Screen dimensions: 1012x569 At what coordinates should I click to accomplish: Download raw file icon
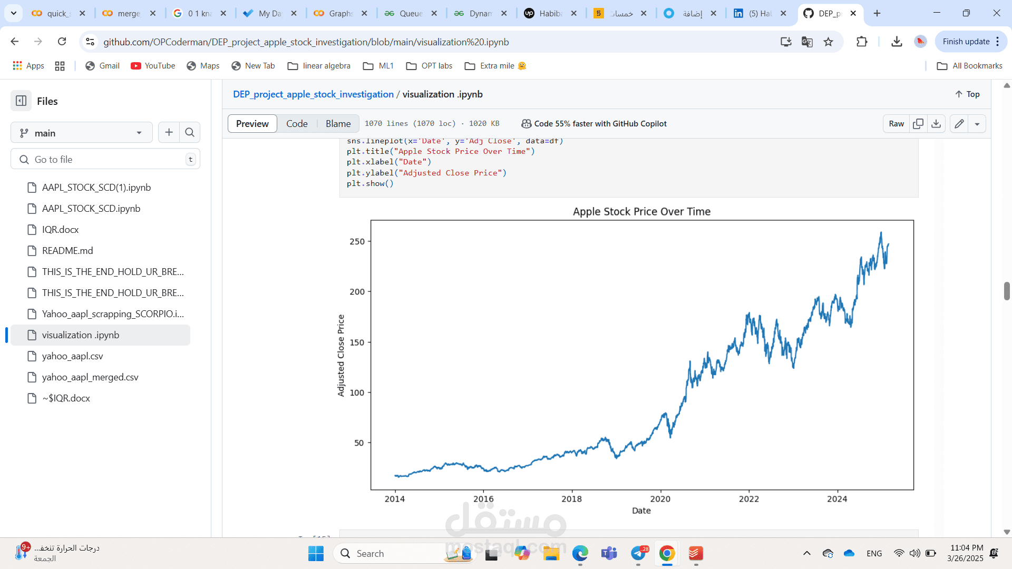(936, 123)
